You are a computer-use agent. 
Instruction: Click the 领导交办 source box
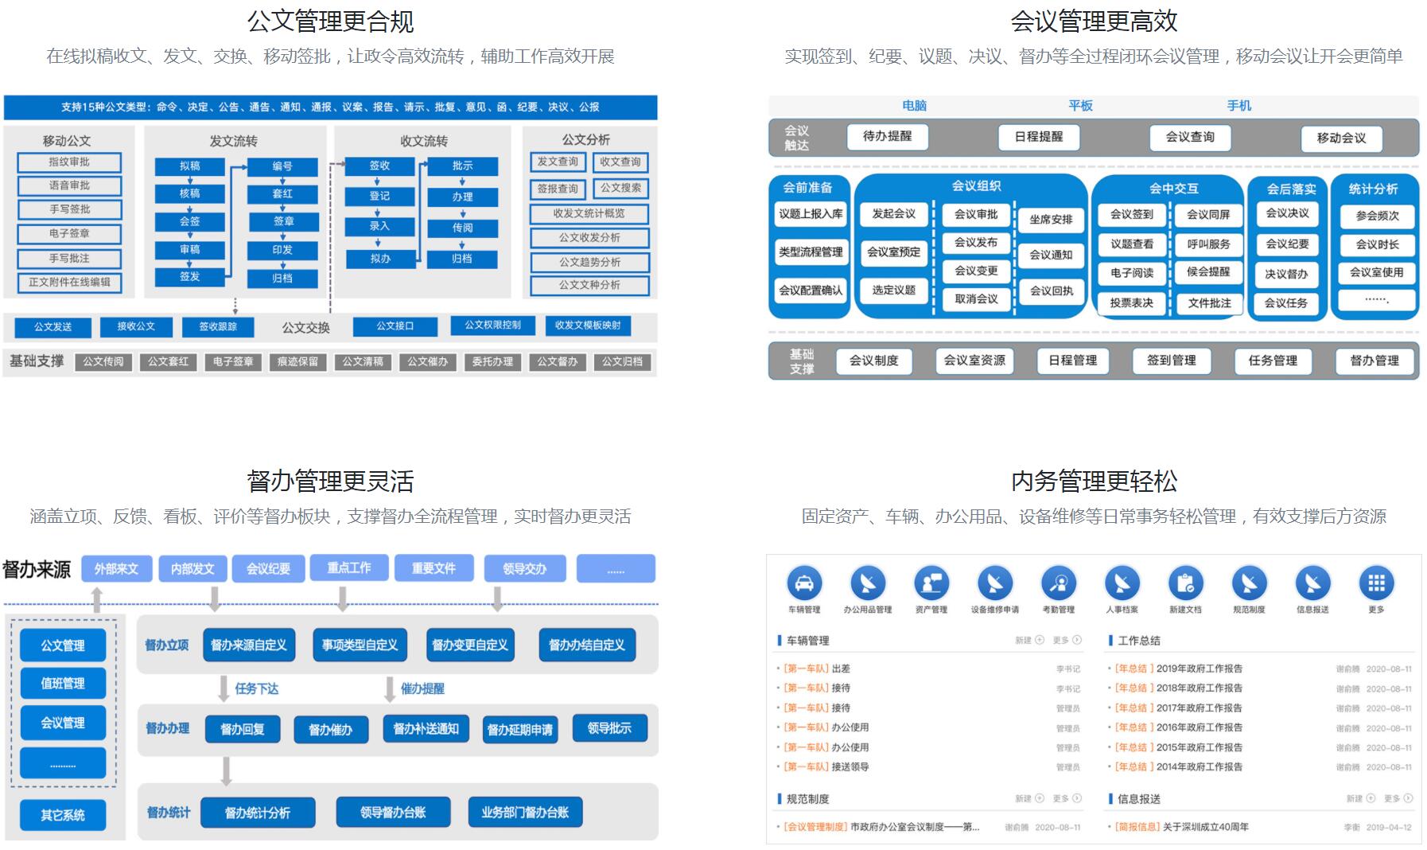[525, 568]
